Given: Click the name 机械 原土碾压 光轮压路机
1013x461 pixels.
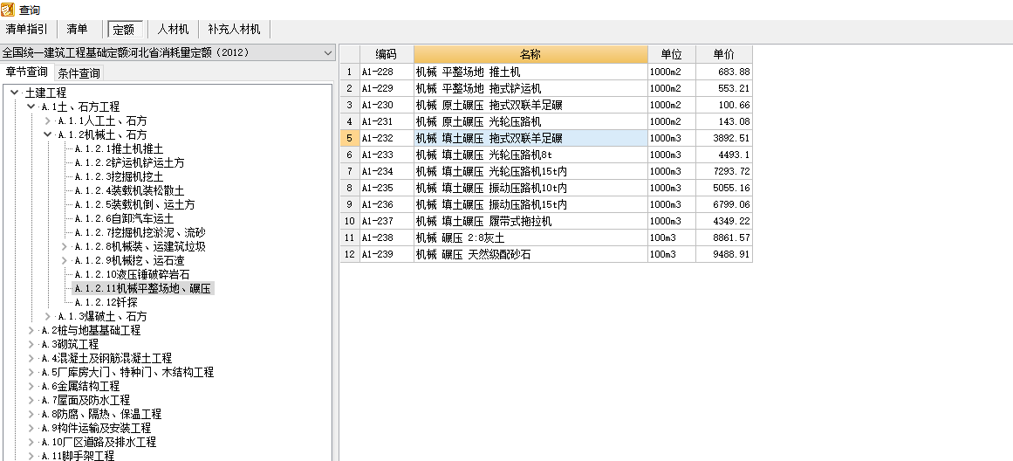Looking at the screenshot, I should tap(479, 121).
